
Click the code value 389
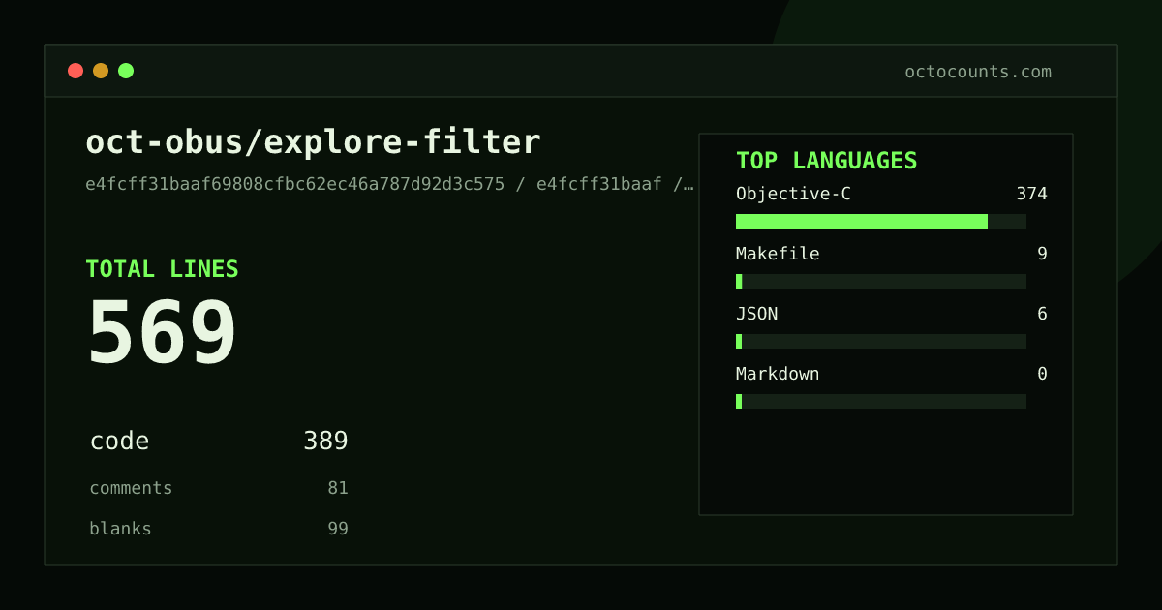(325, 442)
